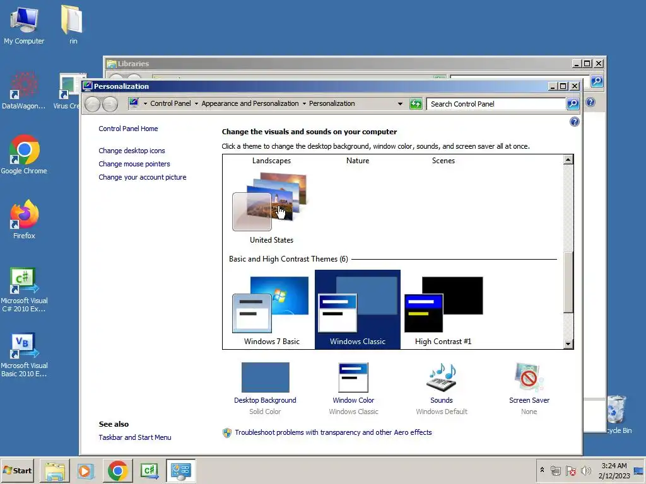
Task: Click the Scenes theme label
Action: [x=443, y=161]
